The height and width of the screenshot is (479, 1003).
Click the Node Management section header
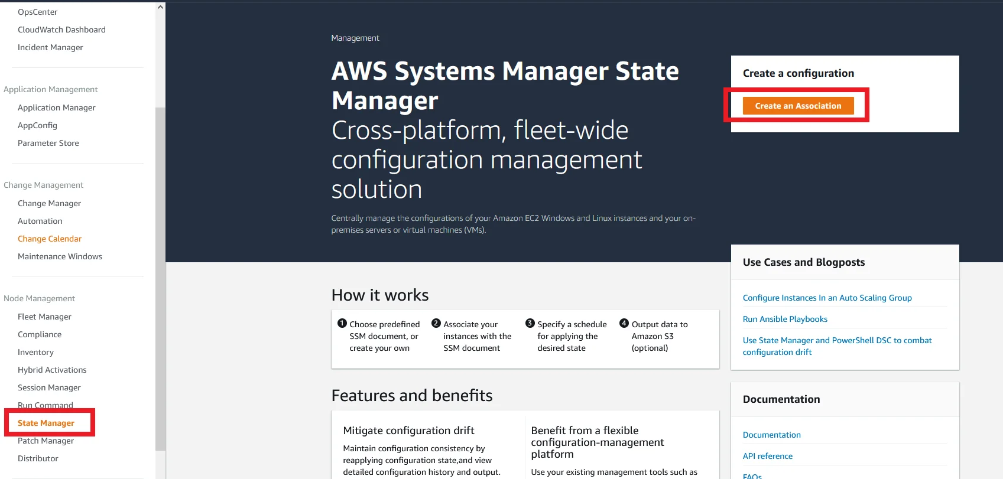coord(40,298)
